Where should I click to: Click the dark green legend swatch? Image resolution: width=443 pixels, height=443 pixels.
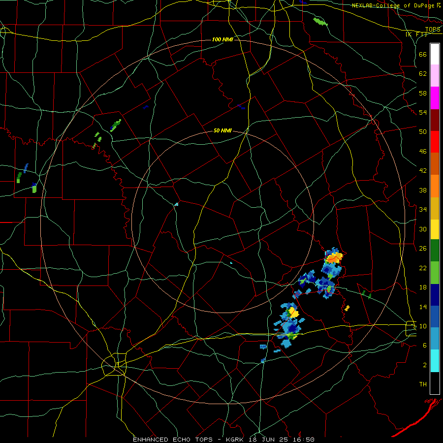[435, 251]
